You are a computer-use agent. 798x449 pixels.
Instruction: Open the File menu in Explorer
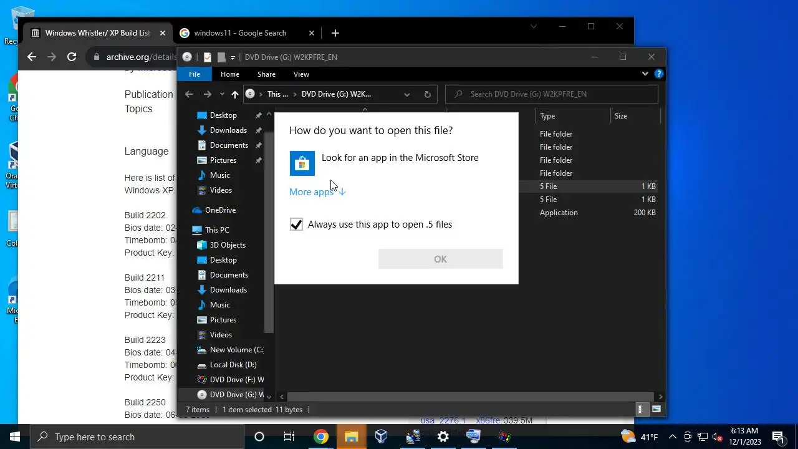click(195, 74)
